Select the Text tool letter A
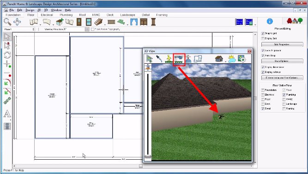 click(x=7, y=114)
